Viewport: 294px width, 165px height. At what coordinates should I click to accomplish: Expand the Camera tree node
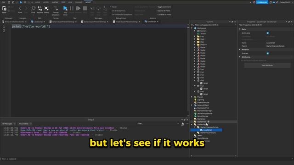point(195,31)
